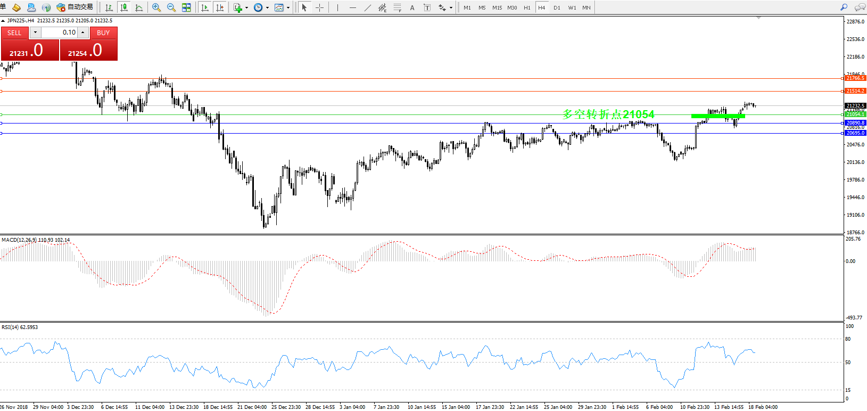Collapse one-click trading panel triangle next to JPN225
This screenshot has height=411, width=867.
(3, 21)
